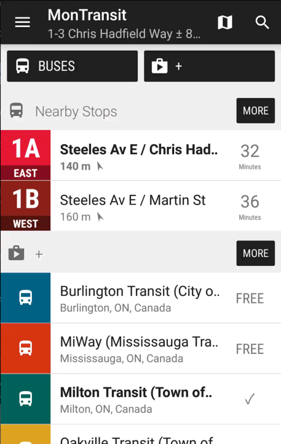This screenshot has width=281, height=444.
Task: Toggle the Milton Transit installed checkmark
Action: click(x=250, y=399)
